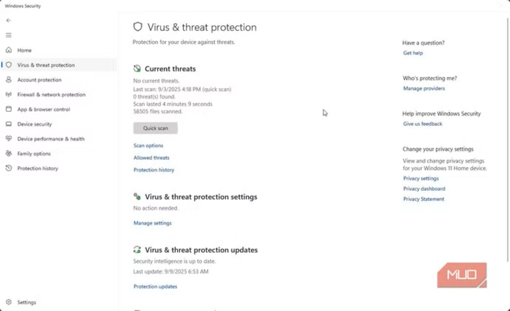This screenshot has height=311, width=510.
Task: Open the Scan options link
Action: (148, 146)
